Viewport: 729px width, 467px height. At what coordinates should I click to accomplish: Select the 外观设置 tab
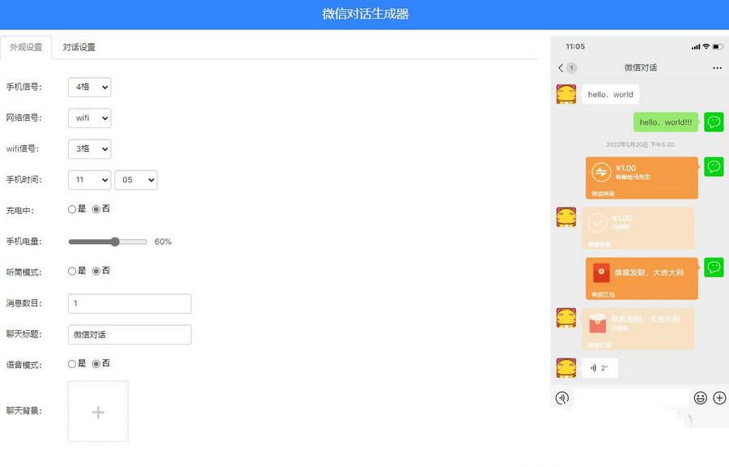coord(26,48)
